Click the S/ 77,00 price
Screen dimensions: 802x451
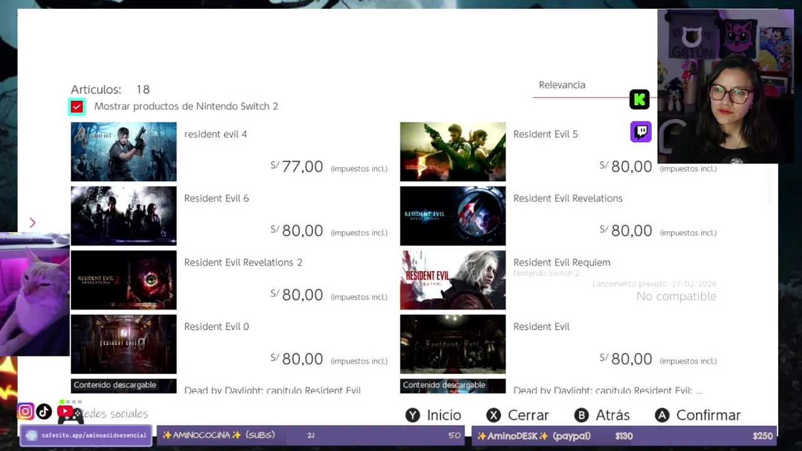[x=297, y=167]
